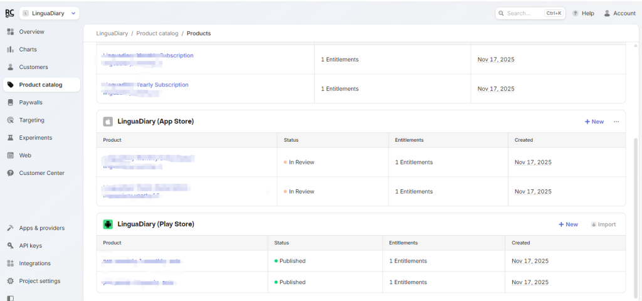The width and height of the screenshot is (642, 301).
Task: Open API keys page
Action: [30, 246]
